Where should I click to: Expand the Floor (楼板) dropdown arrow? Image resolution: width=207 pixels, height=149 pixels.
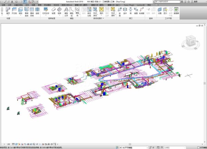(20, 15)
